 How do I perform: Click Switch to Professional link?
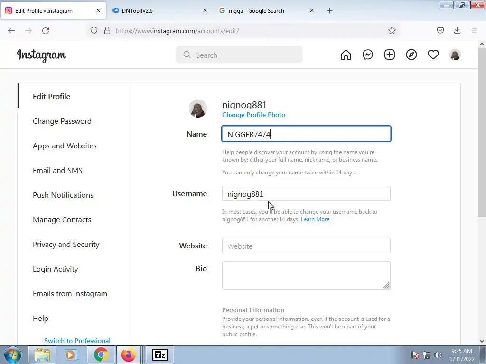(x=77, y=341)
